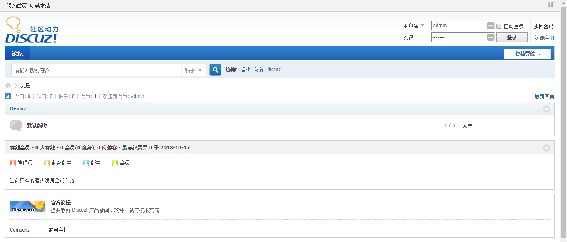567x242 pixels.
Task: Click the forum statistics bar-chart icon
Action: point(8,96)
